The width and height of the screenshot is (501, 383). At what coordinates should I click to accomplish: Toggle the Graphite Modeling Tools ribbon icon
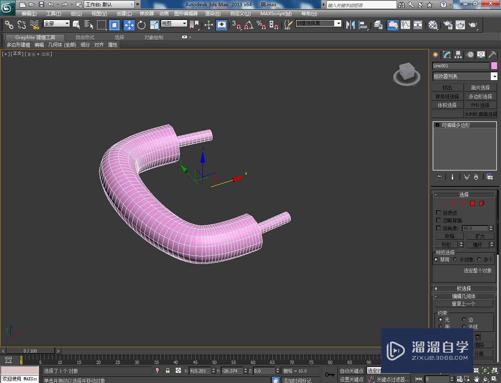click(x=393, y=25)
